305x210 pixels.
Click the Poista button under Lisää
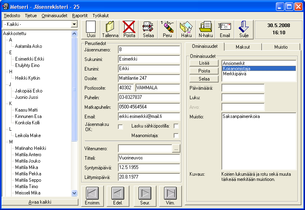(204, 71)
